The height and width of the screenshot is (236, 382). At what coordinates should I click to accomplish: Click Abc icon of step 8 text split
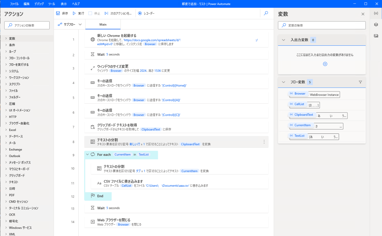tap(92, 142)
